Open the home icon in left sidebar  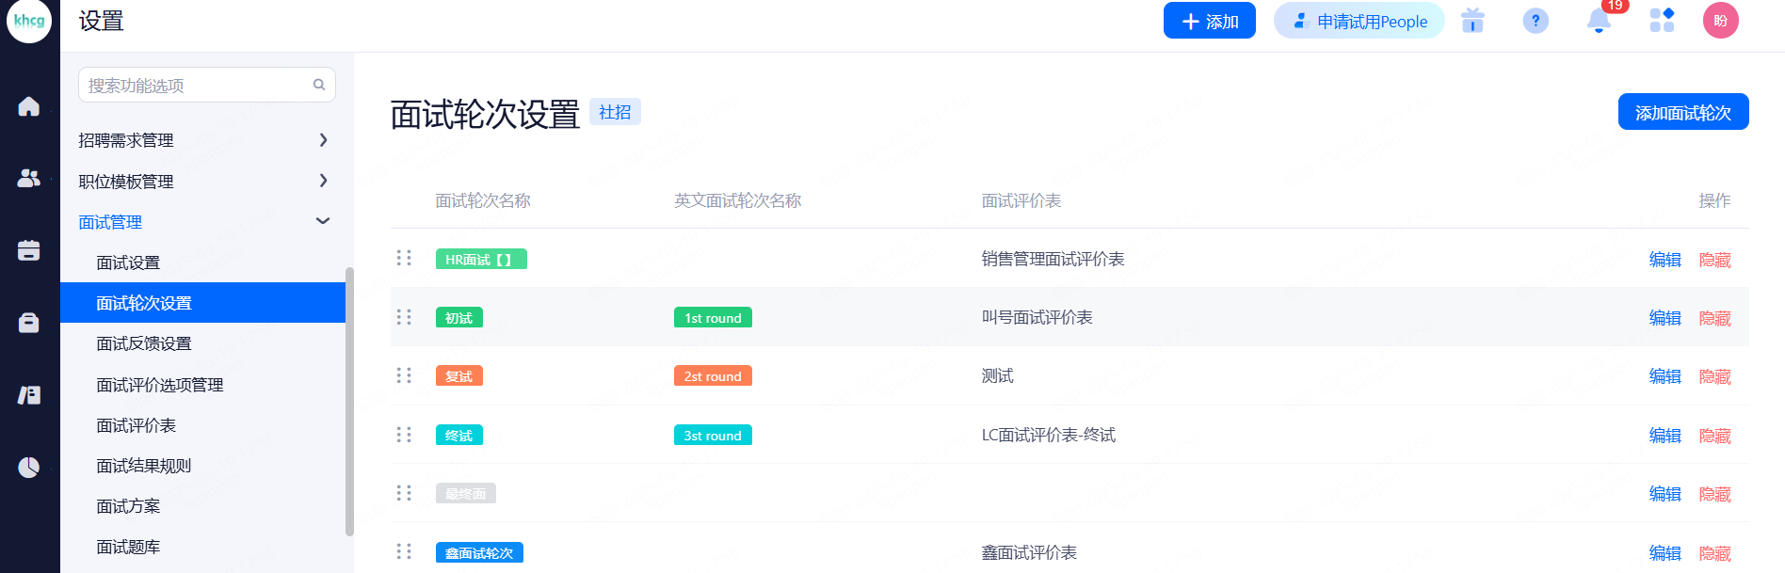tap(29, 106)
